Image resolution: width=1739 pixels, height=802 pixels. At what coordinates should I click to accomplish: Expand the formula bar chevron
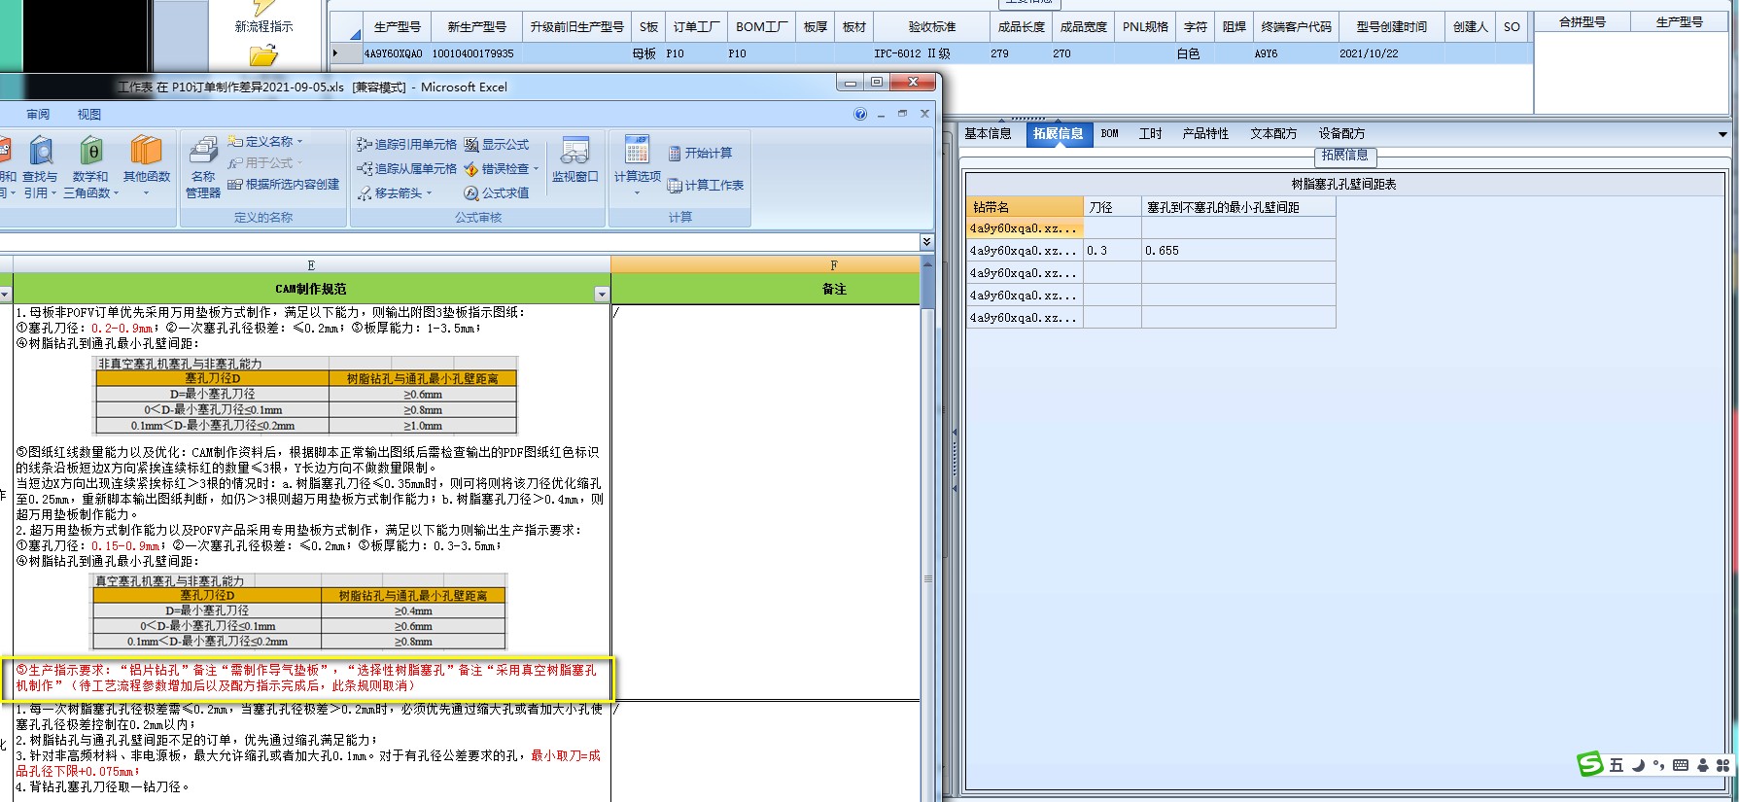click(926, 241)
